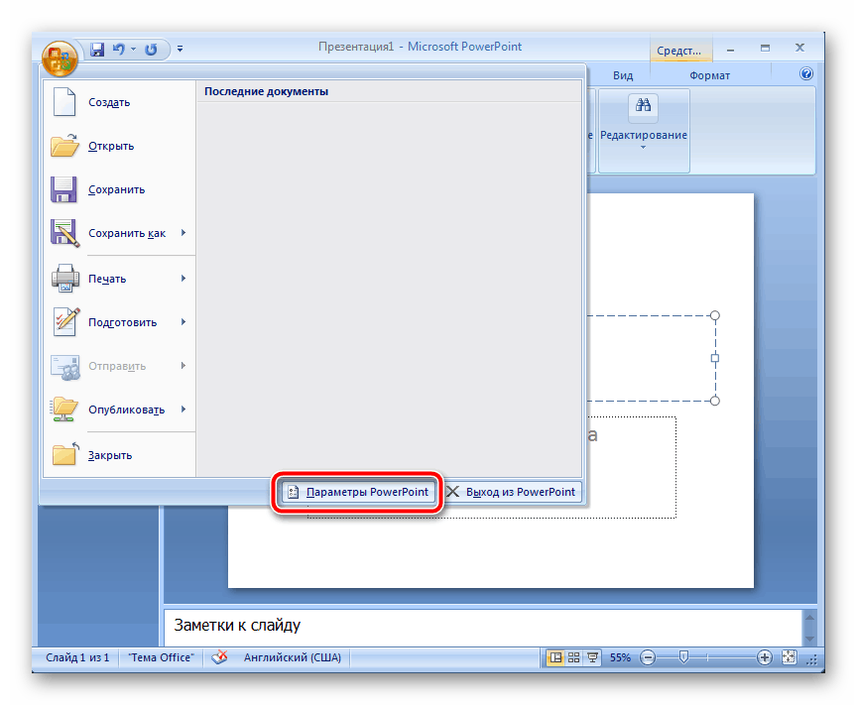Switch to the Вид ribbon tab
The image size is (857, 705).
623,75
